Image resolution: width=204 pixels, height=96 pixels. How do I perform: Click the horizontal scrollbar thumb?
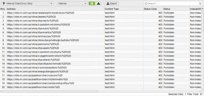coord(50,91)
